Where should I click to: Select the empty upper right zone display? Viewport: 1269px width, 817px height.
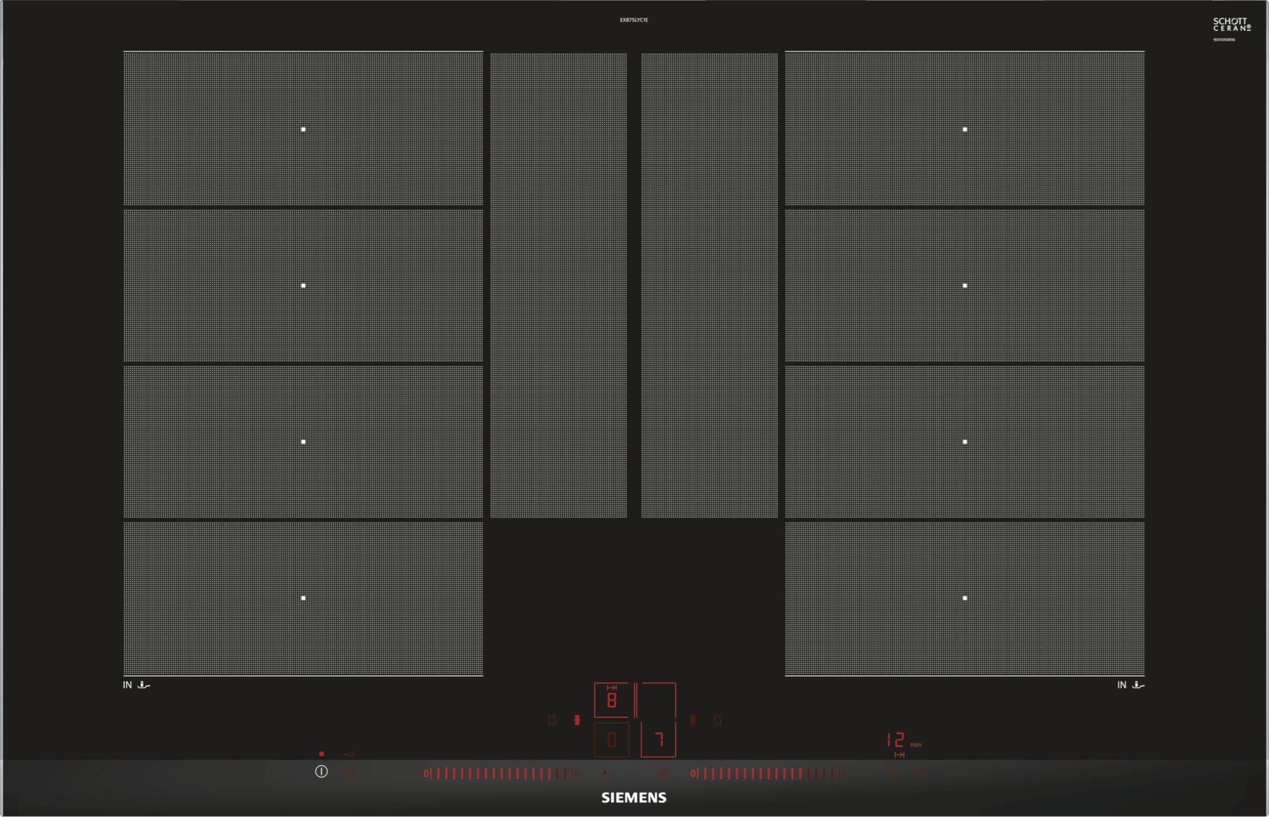[659, 700]
